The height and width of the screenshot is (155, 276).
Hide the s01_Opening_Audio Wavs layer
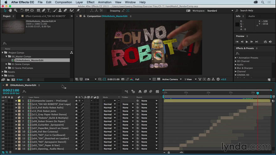pyautogui.click(x=3, y=149)
